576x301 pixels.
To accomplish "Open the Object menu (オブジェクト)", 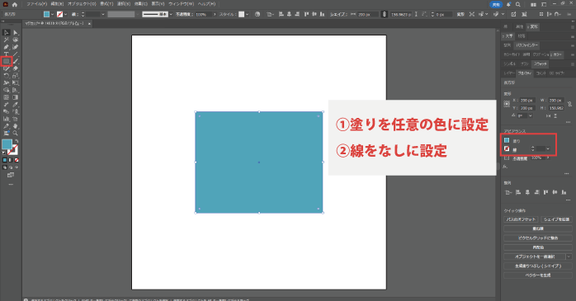I will click(82, 4).
